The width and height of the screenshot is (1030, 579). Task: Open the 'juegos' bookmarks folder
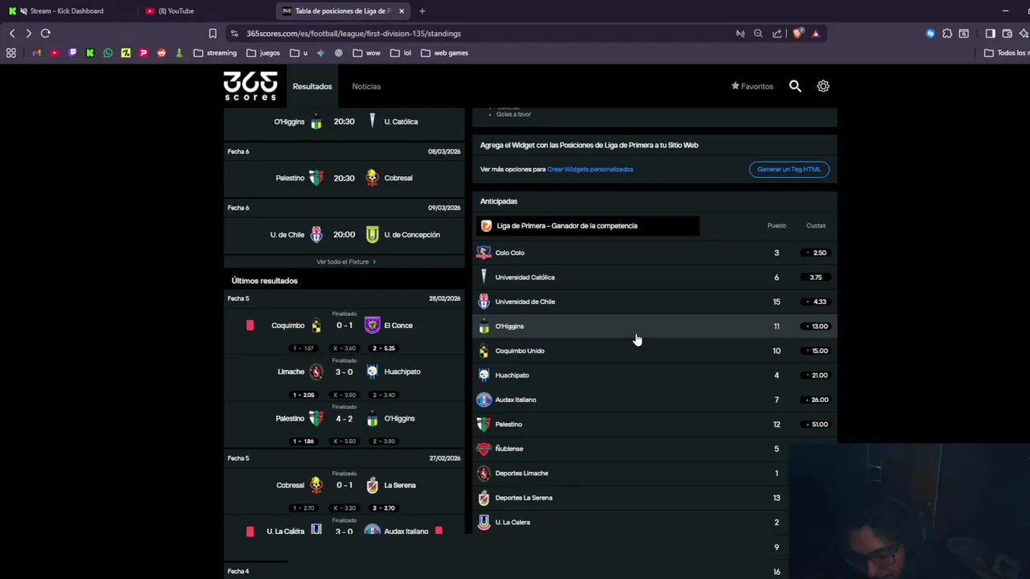(262, 53)
